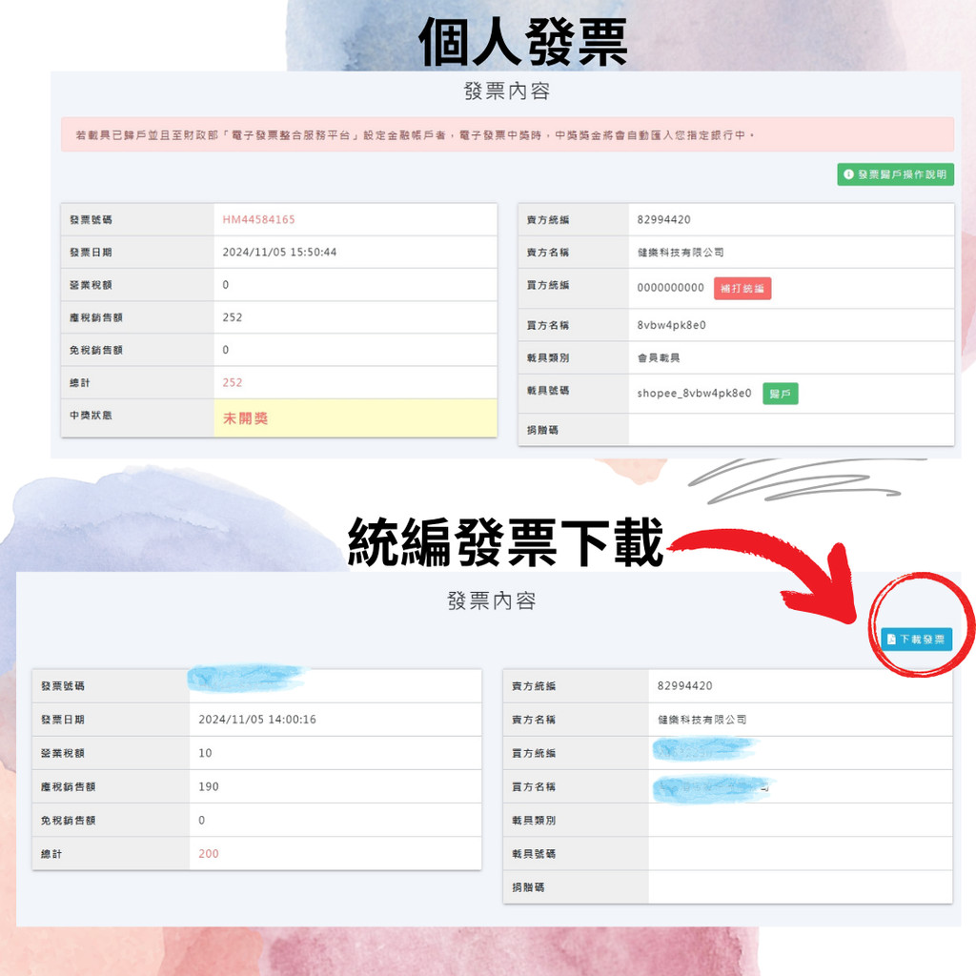The width and height of the screenshot is (976, 976).
Task: Click the empty 捐贈碼 field in the top invoice
Action: click(x=789, y=430)
